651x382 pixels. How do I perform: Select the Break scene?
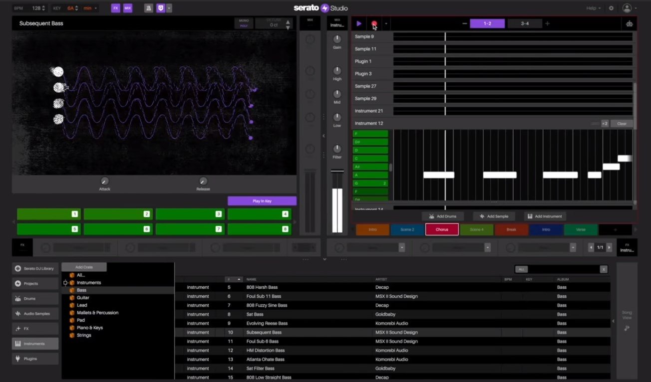(x=511, y=229)
